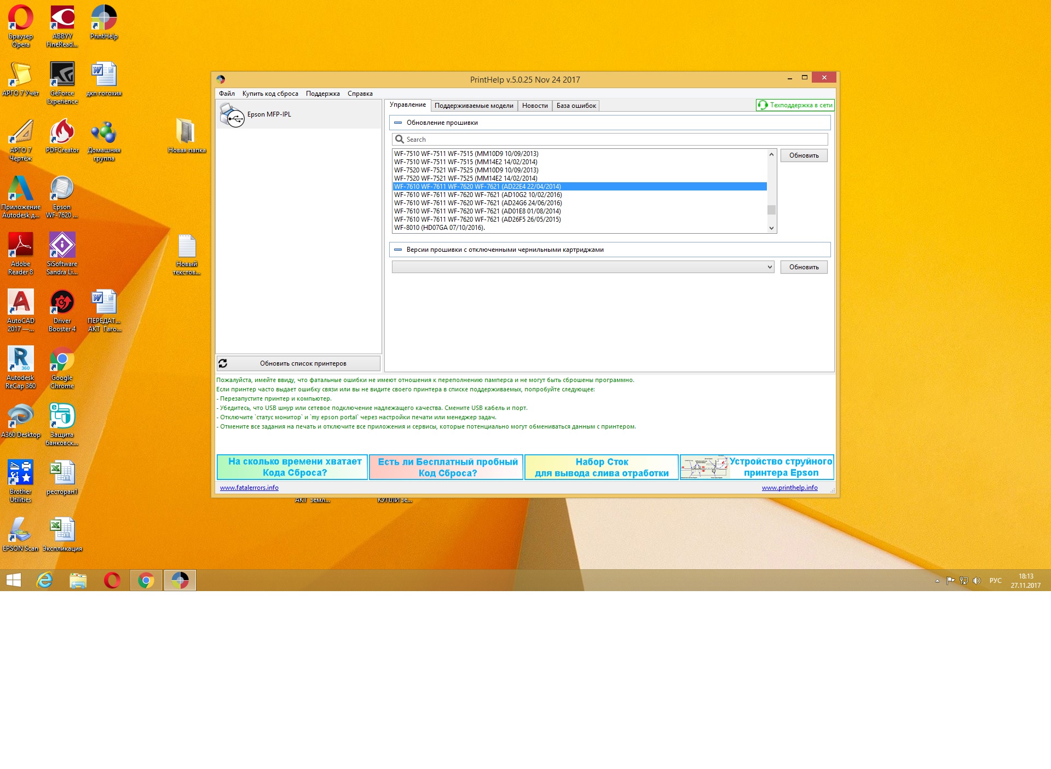Viewport: 1051px width, 769px height.
Task: Open the www.printhelp.info link
Action: coord(790,488)
